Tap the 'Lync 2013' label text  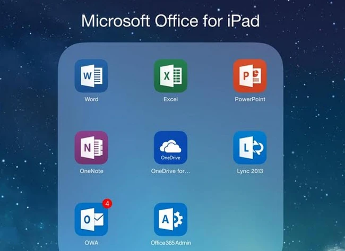(250, 171)
